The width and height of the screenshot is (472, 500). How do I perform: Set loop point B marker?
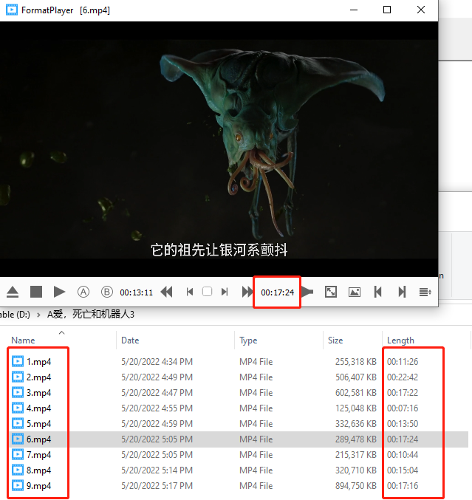107,292
